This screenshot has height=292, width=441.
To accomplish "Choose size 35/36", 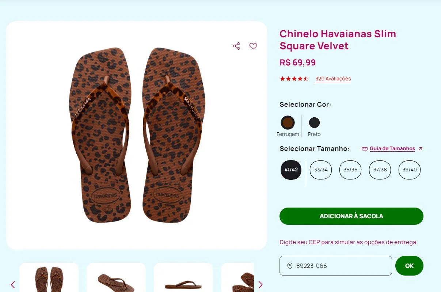I will tap(350, 170).
